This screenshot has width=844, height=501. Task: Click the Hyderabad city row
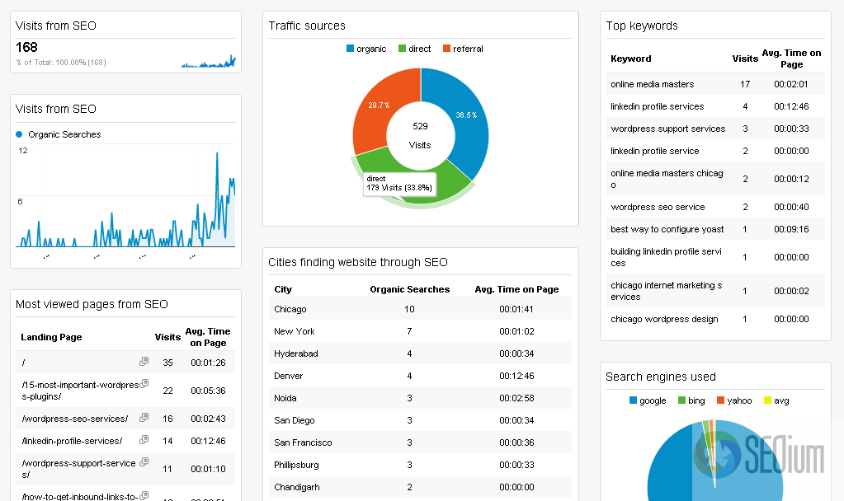[421, 354]
